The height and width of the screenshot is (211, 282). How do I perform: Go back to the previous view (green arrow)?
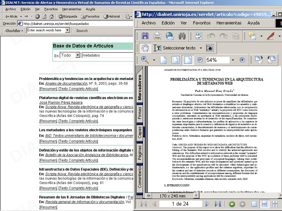232,204
